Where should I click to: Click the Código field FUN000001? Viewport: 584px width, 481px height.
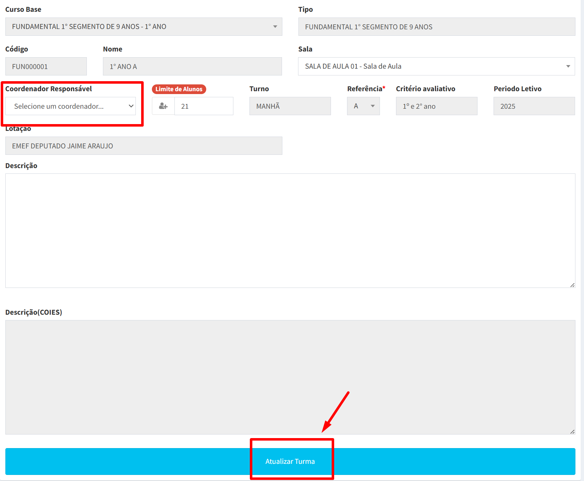coord(46,67)
